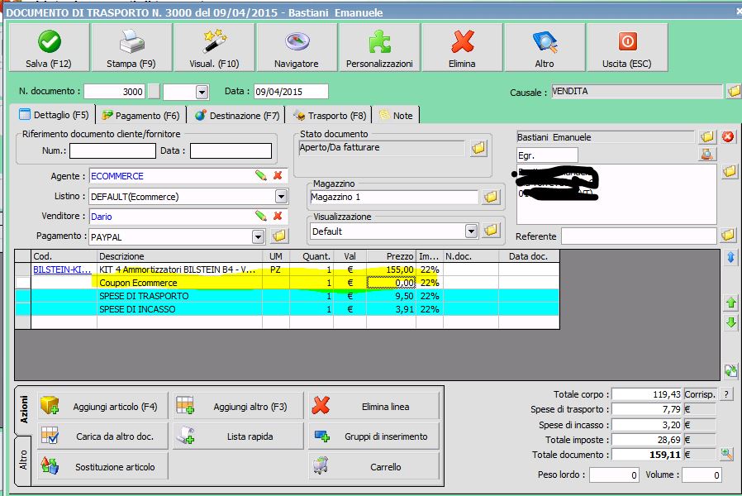Viewport: 742px width, 496px height.
Task: Click the icon next to Totale documento
Action: tap(727, 455)
